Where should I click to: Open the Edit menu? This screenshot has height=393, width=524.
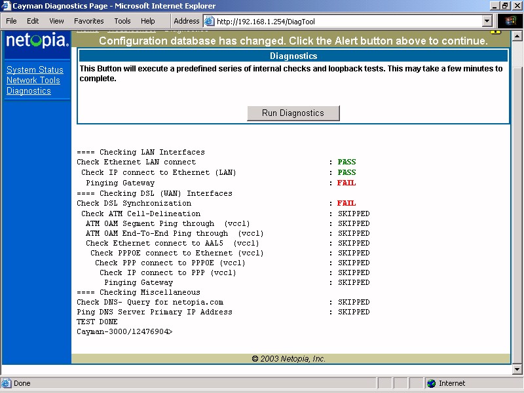33,21
